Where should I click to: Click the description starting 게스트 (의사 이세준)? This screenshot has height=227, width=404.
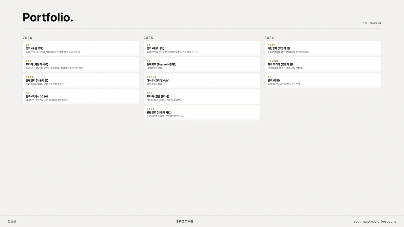[164, 100]
